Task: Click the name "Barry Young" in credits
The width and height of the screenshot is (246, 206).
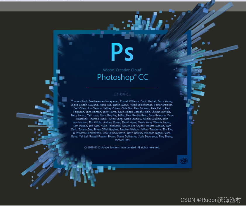Action: point(165,101)
